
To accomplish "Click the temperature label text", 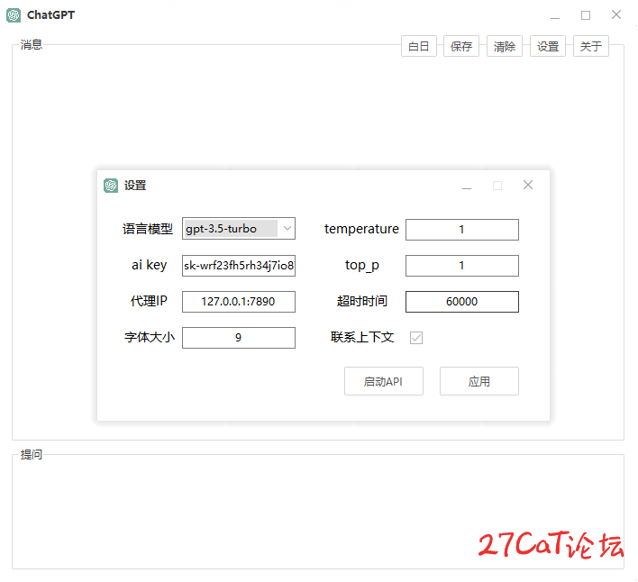I will click(361, 229).
